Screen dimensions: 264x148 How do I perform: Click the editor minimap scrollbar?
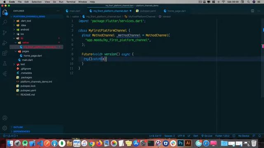[263, 58]
